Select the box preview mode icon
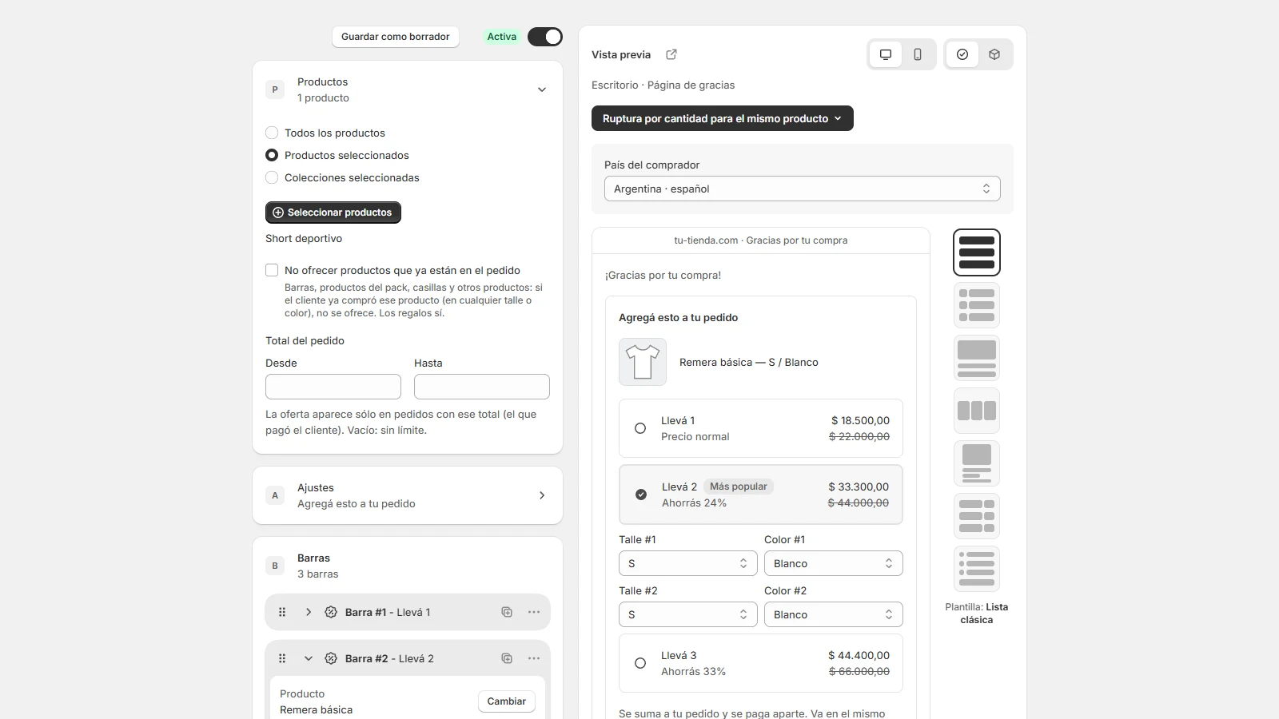The image size is (1279, 719). 994,54
